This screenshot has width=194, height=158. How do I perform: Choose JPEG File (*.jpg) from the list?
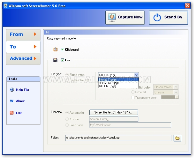pos(118,83)
